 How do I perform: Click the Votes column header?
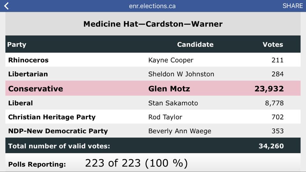[x=273, y=44]
